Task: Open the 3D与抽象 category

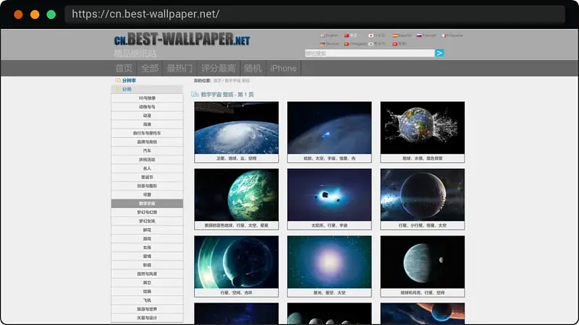Action: coord(147,98)
